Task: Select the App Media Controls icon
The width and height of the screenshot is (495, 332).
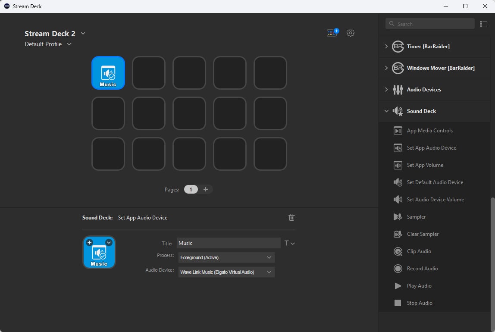Action: (398, 131)
